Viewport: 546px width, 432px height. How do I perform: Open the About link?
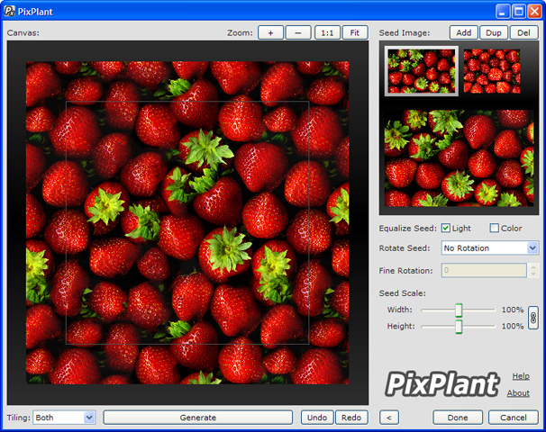coord(518,393)
